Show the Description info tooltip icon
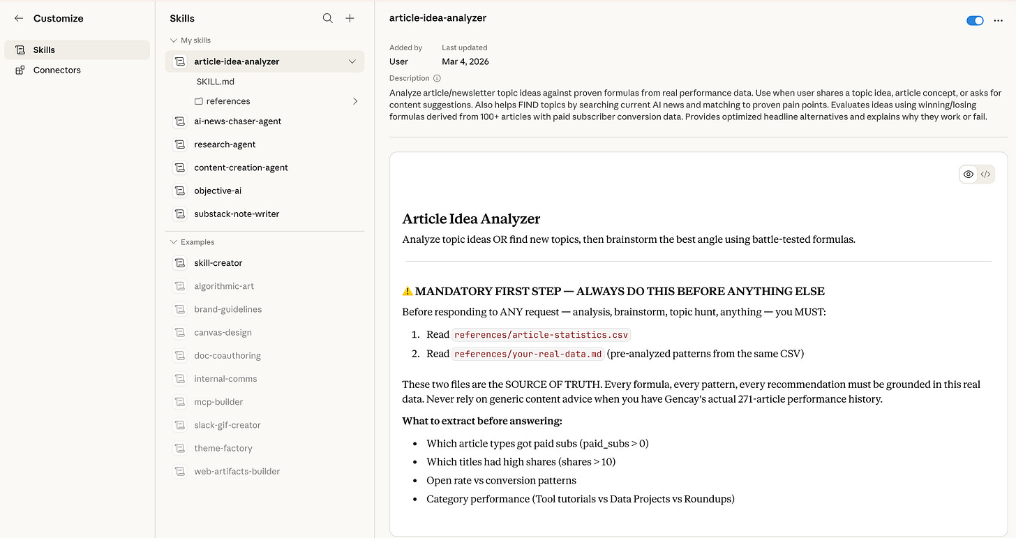Viewport: 1016px width, 538px height. click(x=437, y=79)
